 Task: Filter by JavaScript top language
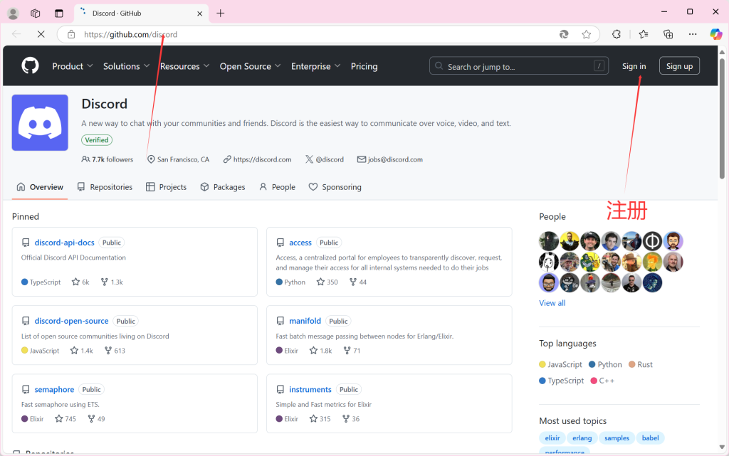pos(561,364)
